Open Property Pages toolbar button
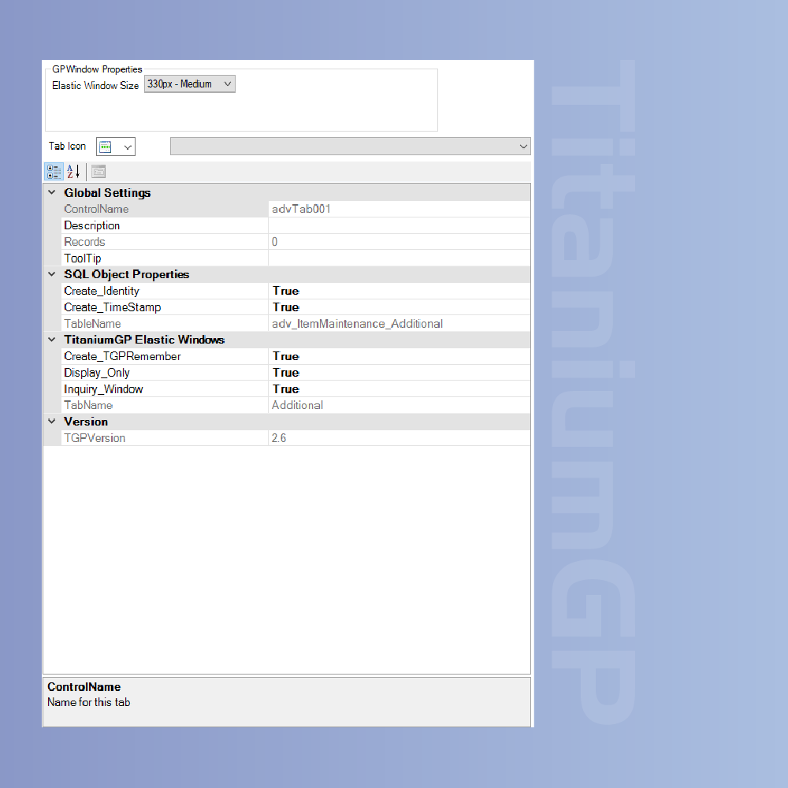Viewport: 788px width, 788px height. click(x=98, y=171)
